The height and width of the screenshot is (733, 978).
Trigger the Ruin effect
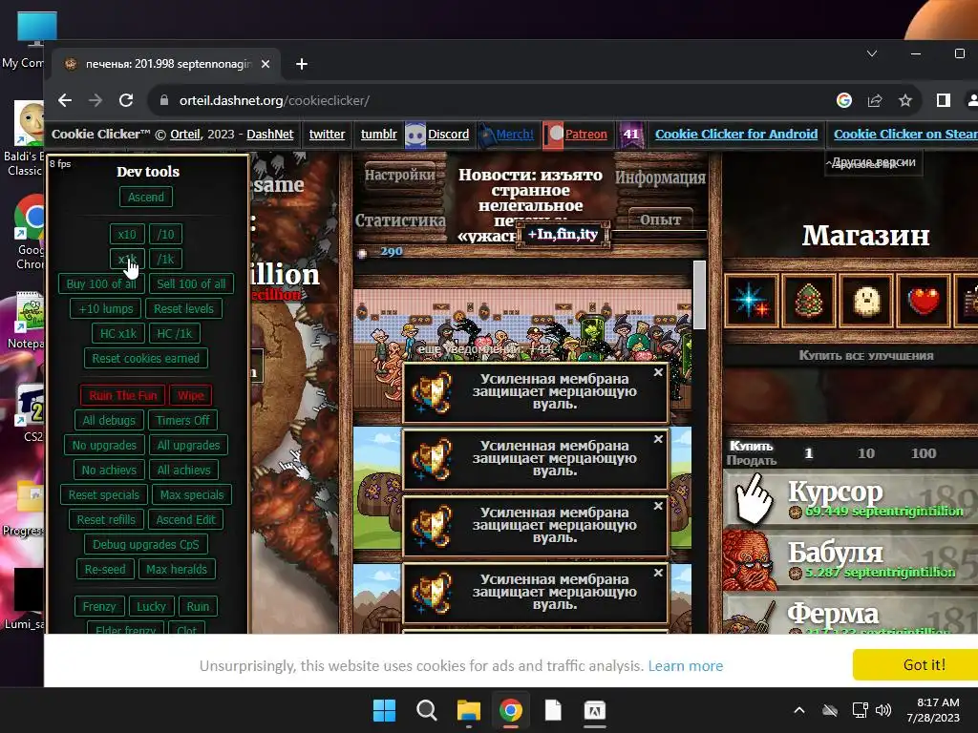point(198,606)
